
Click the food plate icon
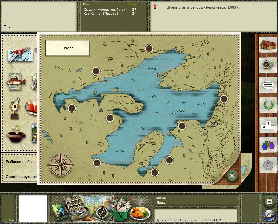click(x=140, y=212)
